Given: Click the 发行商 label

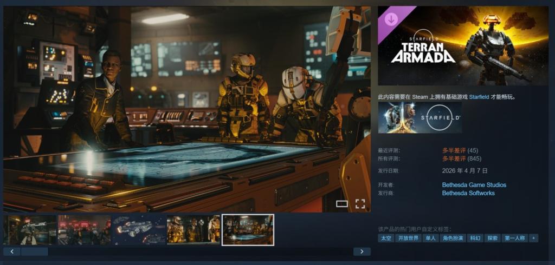Looking at the screenshot, I should (x=386, y=193).
